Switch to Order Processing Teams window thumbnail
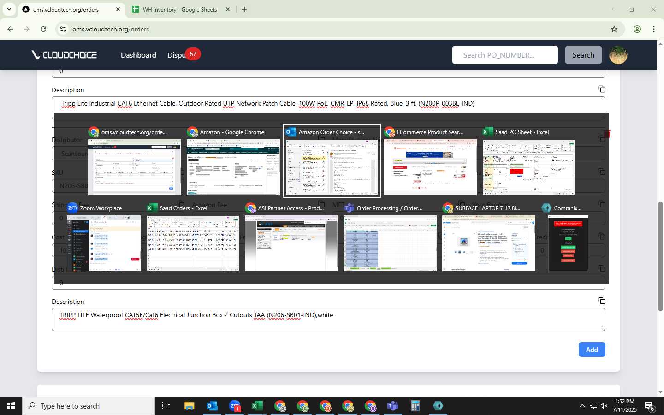The width and height of the screenshot is (664, 415). [390, 237]
